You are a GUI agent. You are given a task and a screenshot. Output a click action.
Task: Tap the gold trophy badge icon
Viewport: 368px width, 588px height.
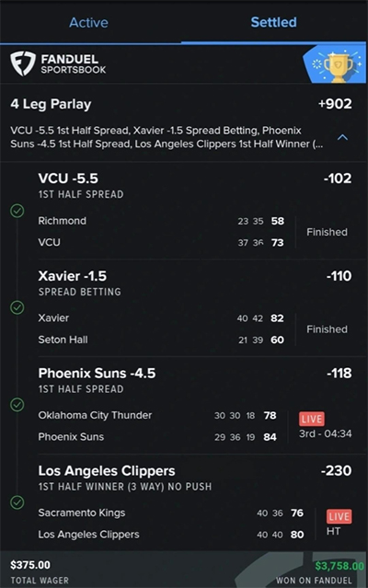338,67
